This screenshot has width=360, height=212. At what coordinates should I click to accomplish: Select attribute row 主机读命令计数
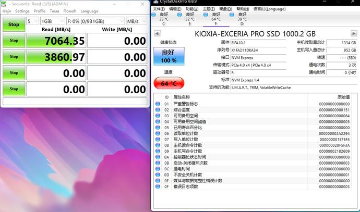(x=253, y=145)
